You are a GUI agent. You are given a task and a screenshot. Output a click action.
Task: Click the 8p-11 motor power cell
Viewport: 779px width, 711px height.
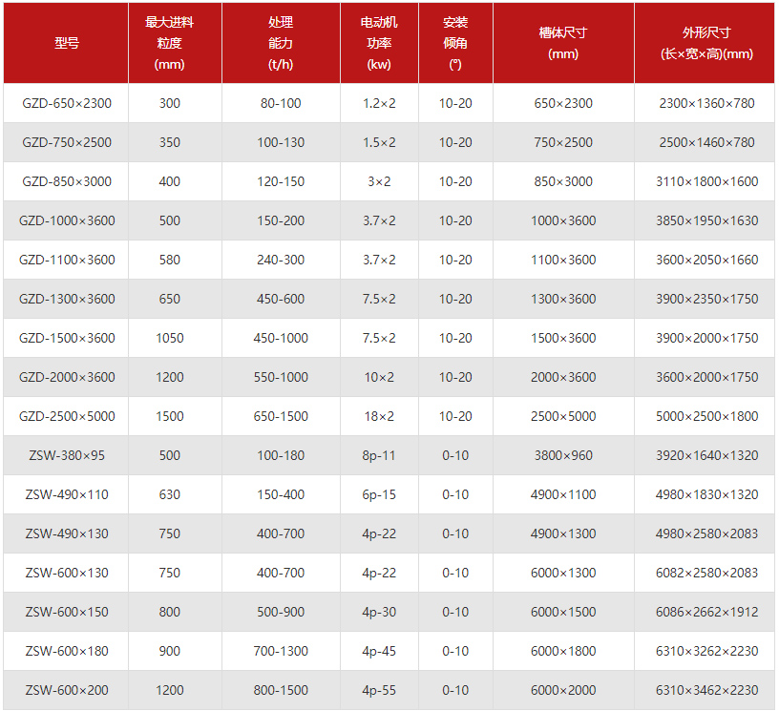click(379, 455)
